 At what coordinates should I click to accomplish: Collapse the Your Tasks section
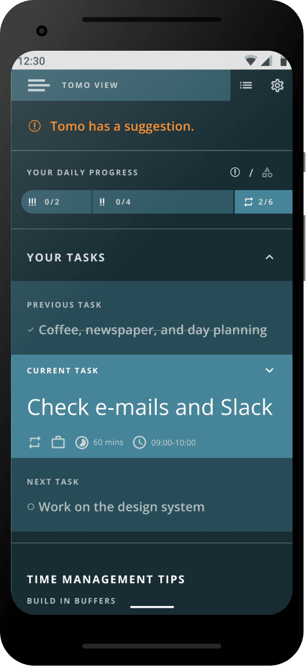(x=269, y=257)
